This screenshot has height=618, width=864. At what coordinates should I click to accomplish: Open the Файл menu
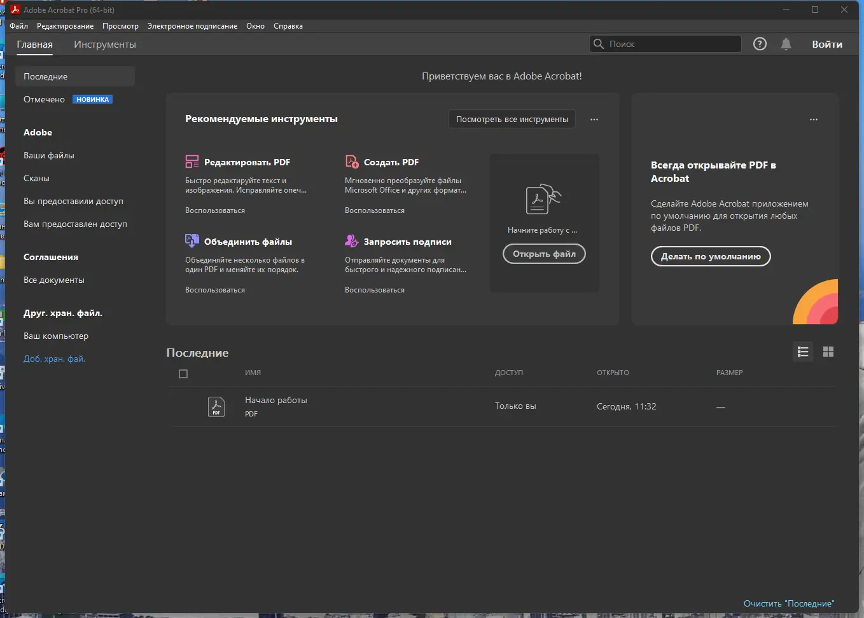(19, 26)
